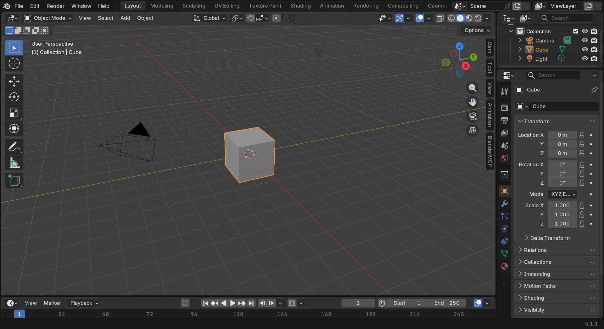Lock the Location X value
The width and height of the screenshot is (604, 329).
pyautogui.click(x=582, y=135)
